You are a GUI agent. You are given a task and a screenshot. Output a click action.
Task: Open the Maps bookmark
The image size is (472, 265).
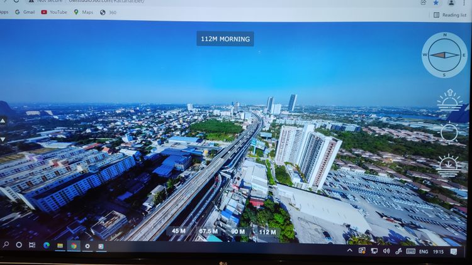point(83,12)
